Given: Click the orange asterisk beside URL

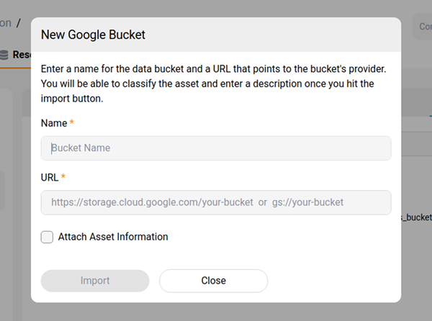Looking at the screenshot, I should (63, 177).
